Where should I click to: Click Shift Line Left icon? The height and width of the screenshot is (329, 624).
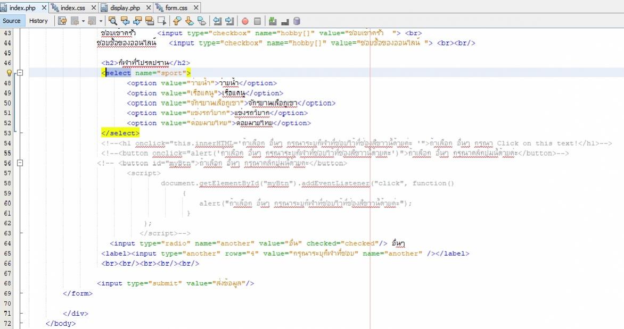click(217, 21)
